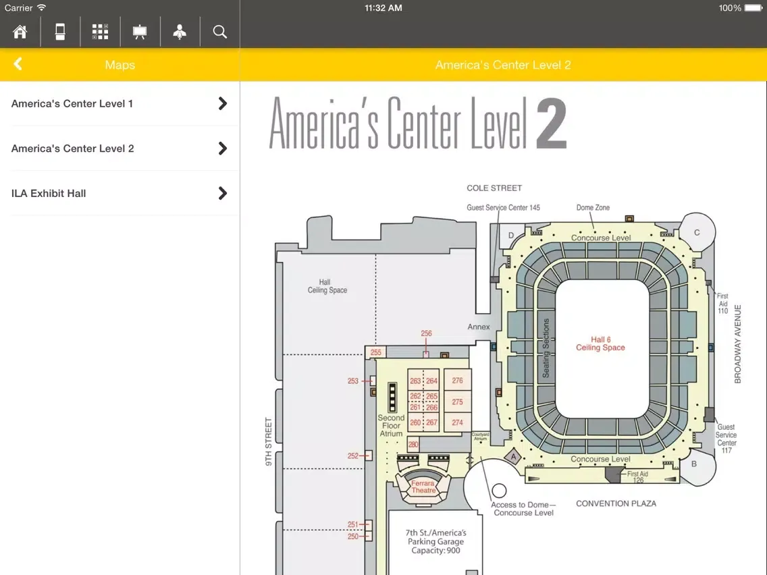Image resolution: width=767 pixels, height=575 pixels.
Task: Open the speaker person icon in toolbar
Action: click(x=180, y=32)
